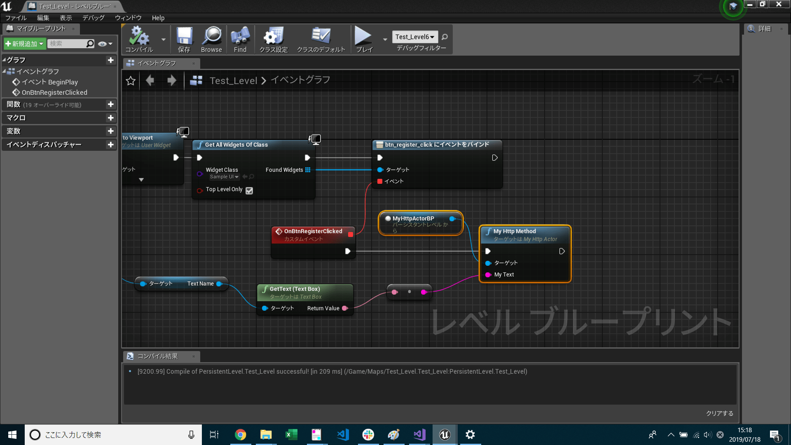
Task: Click the Found Widgets array output pin
Action: point(308,170)
